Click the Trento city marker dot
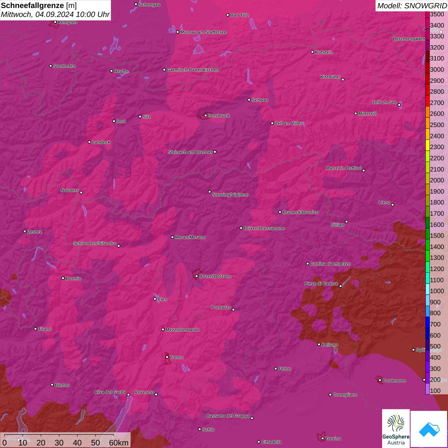This screenshot has height=448, width=448. coord(167,357)
